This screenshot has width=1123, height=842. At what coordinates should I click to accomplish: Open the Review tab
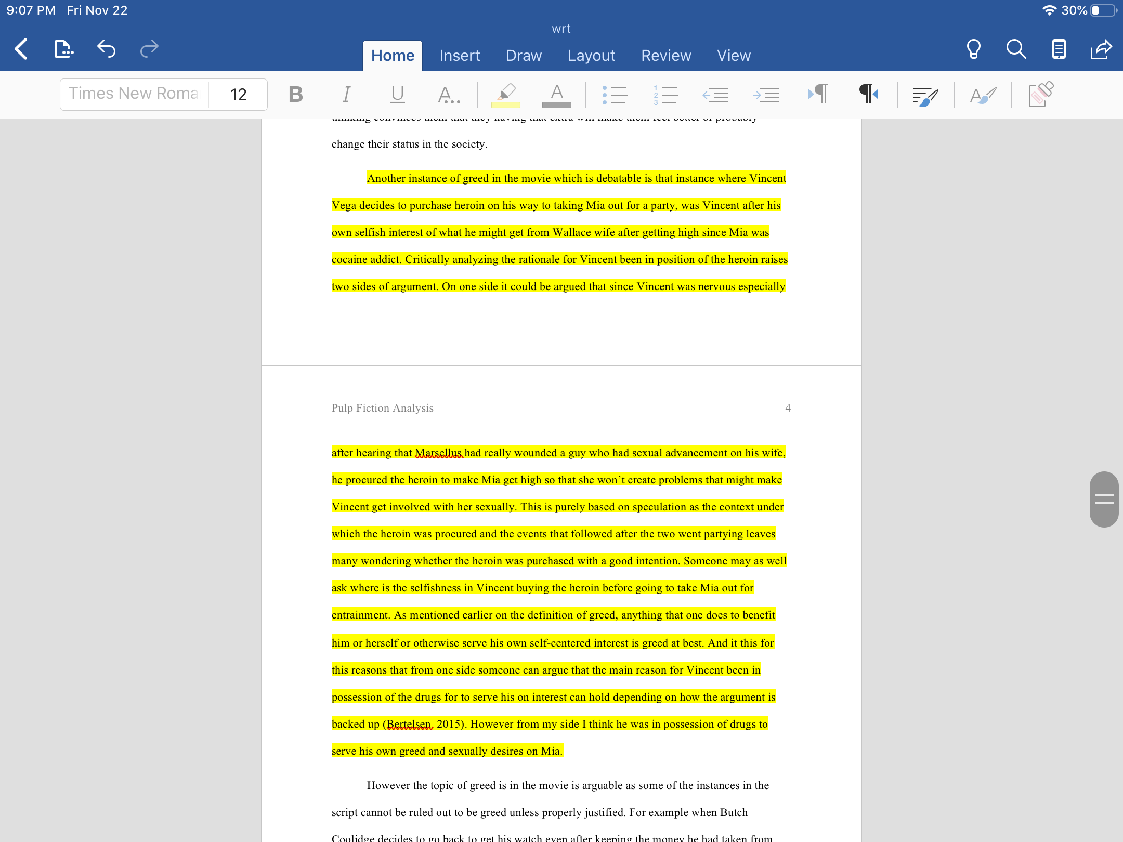tap(666, 56)
